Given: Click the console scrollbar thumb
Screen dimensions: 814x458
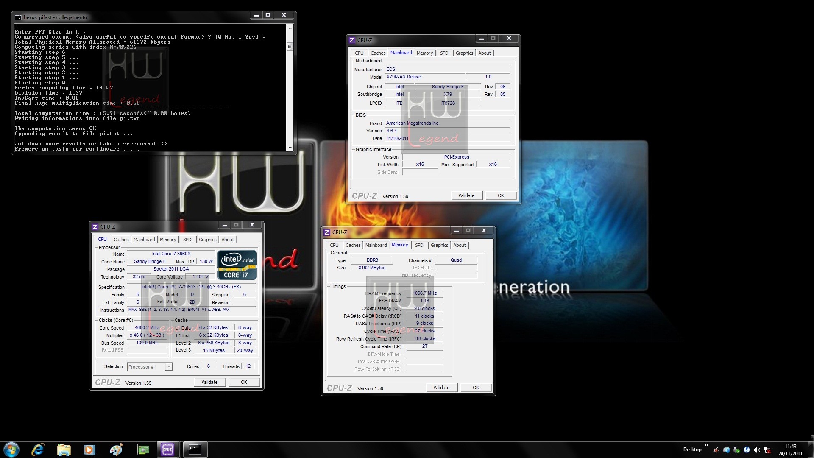Looking at the screenshot, I should (x=290, y=47).
